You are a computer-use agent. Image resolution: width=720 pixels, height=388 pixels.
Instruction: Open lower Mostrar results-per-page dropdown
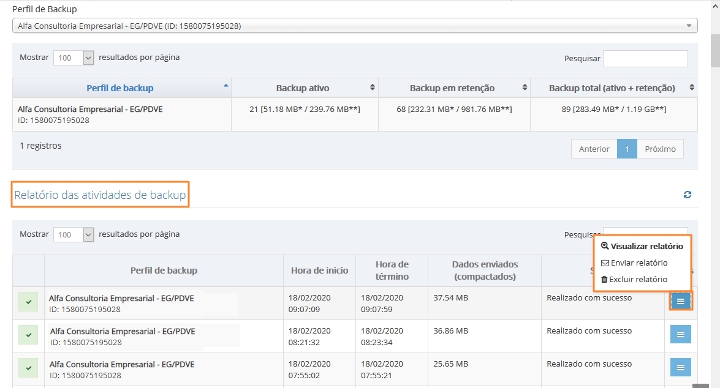tap(74, 235)
